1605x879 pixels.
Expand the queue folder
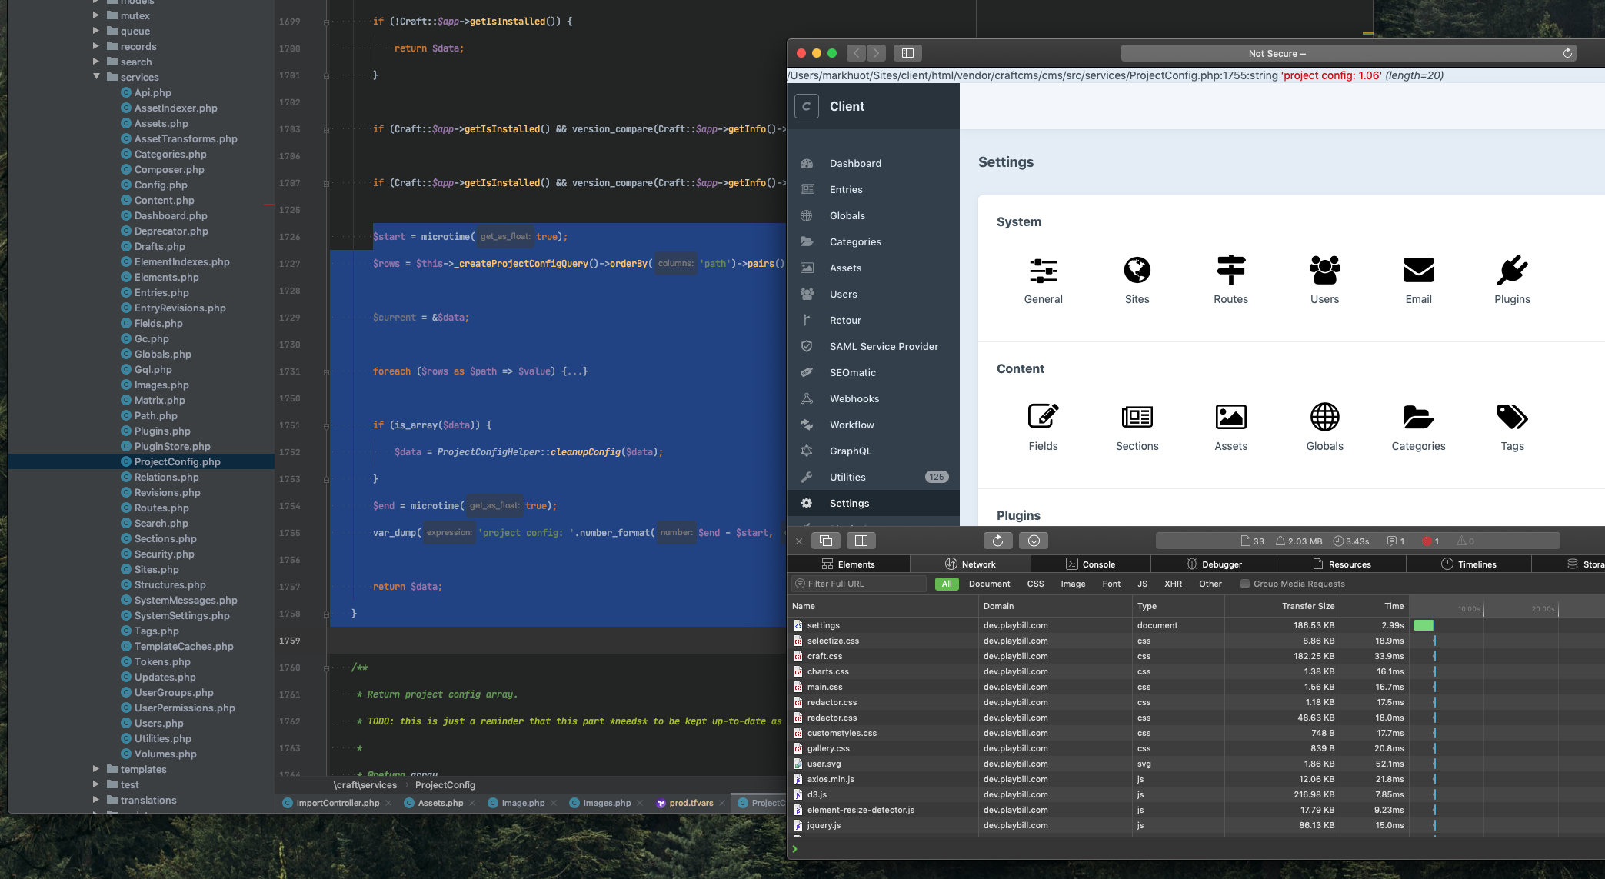click(95, 31)
